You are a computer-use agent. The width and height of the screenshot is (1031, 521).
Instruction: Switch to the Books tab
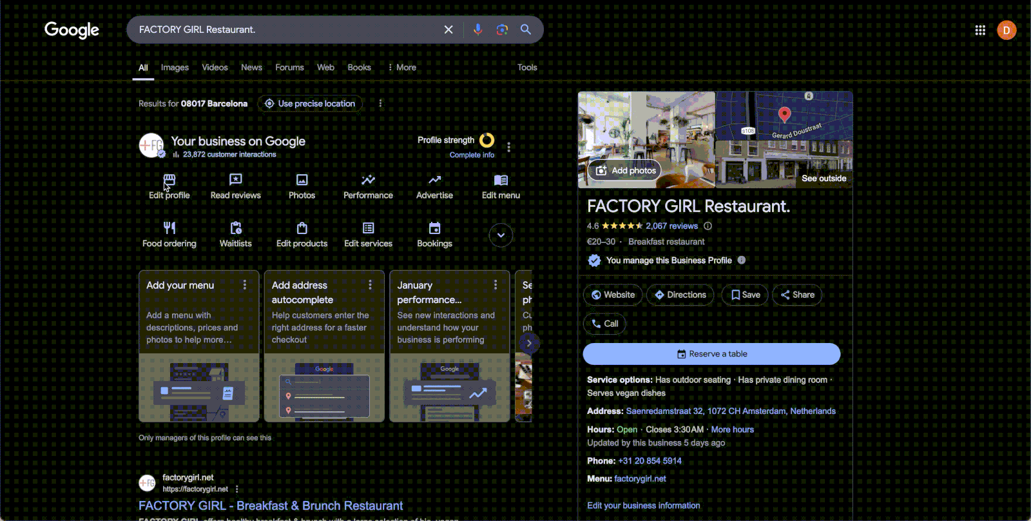pos(359,67)
